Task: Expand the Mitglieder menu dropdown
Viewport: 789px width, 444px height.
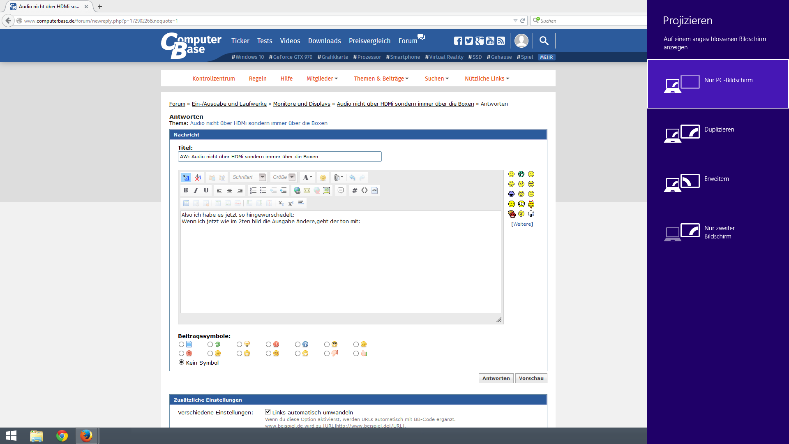Action: coord(322,79)
